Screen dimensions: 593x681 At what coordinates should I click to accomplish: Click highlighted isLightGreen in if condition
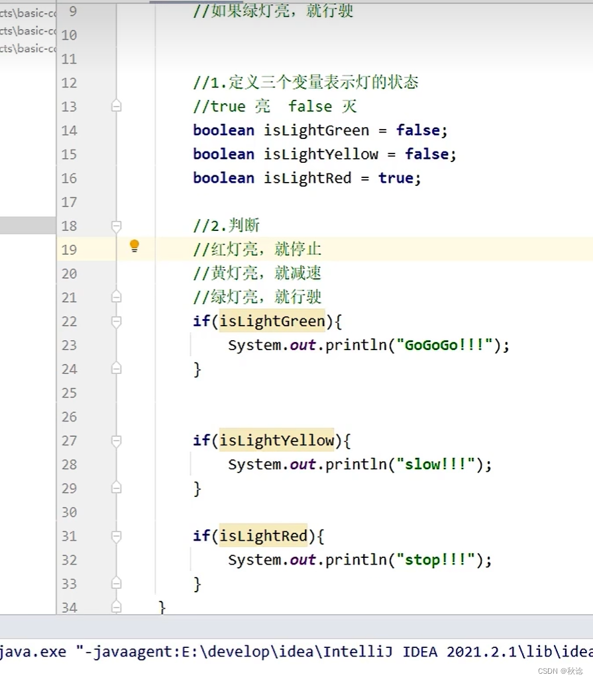coord(272,321)
